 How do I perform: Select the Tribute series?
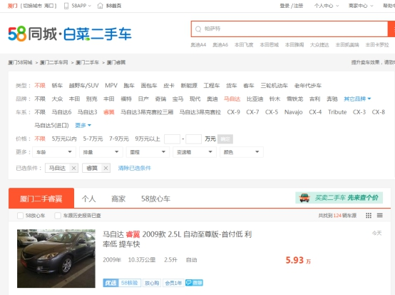[337, 112]
